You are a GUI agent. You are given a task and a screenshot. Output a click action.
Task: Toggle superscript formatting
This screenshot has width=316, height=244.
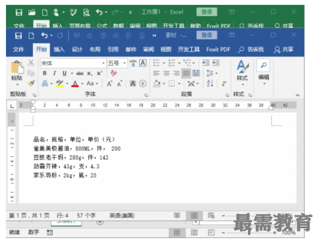(100, 73)
